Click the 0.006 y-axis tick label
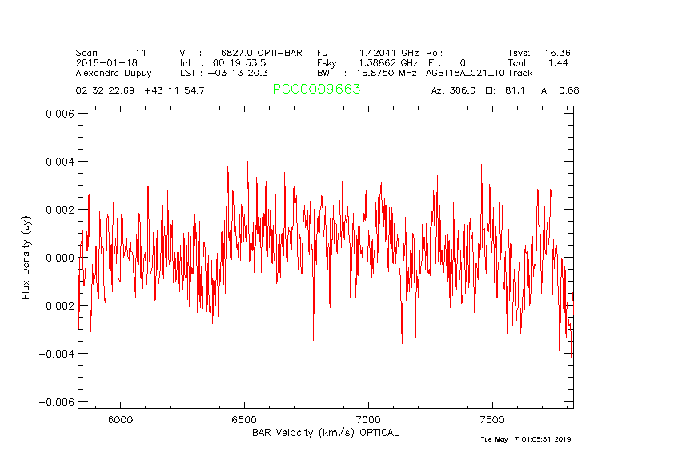Screen dimensions: 674x476 point(58,114)
